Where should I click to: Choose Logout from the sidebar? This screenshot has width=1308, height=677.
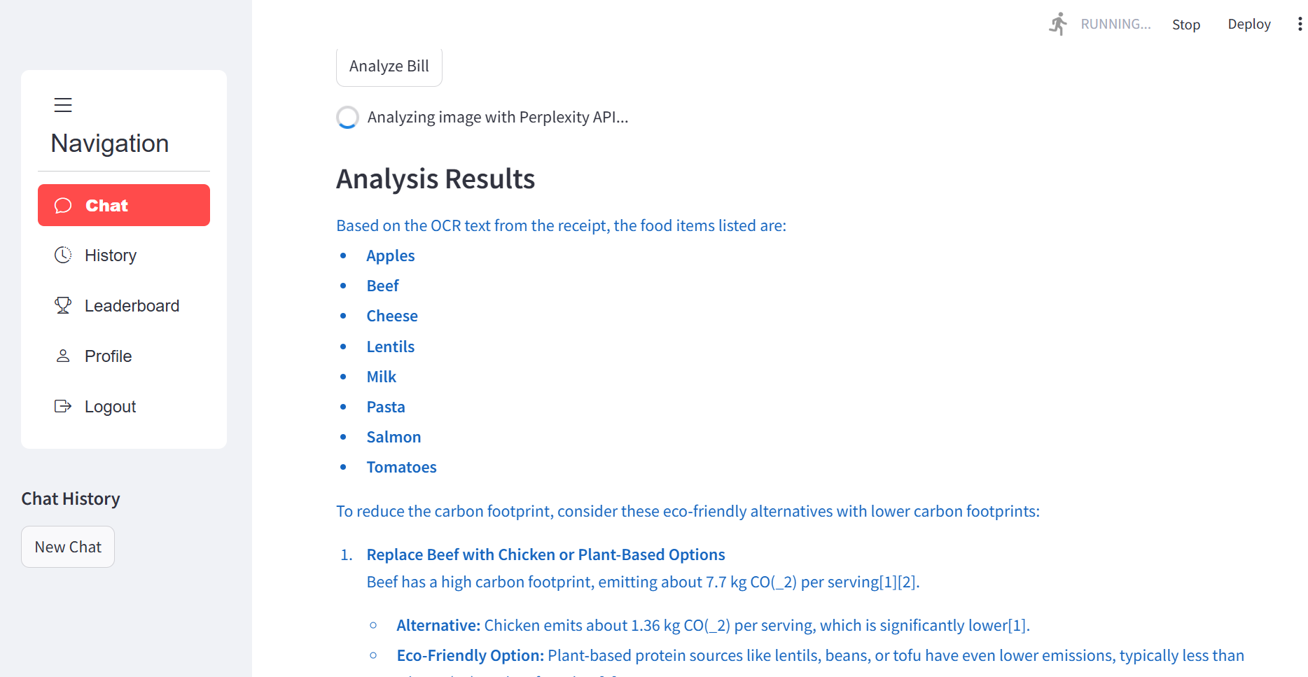(124, 407)
